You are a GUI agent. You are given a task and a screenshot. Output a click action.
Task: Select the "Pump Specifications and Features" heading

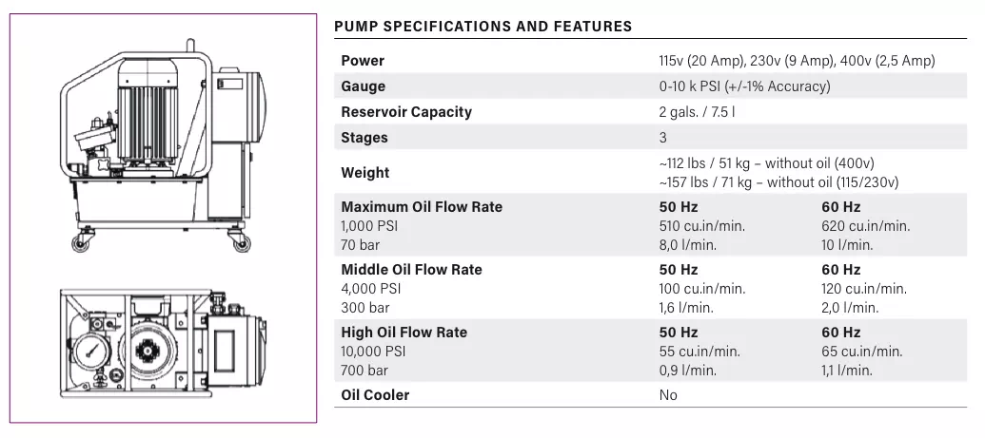[x=483, y=27]
